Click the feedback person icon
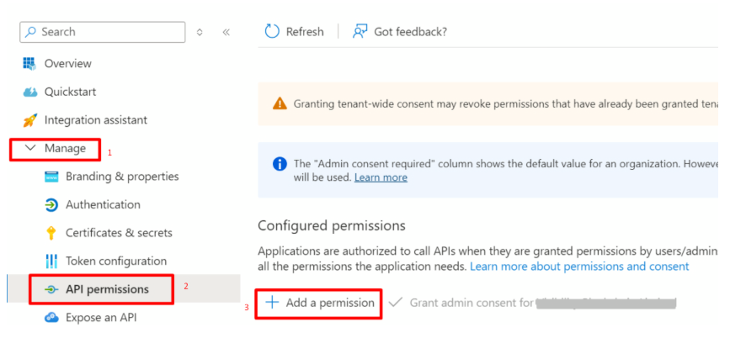 [x=360, y=32]
